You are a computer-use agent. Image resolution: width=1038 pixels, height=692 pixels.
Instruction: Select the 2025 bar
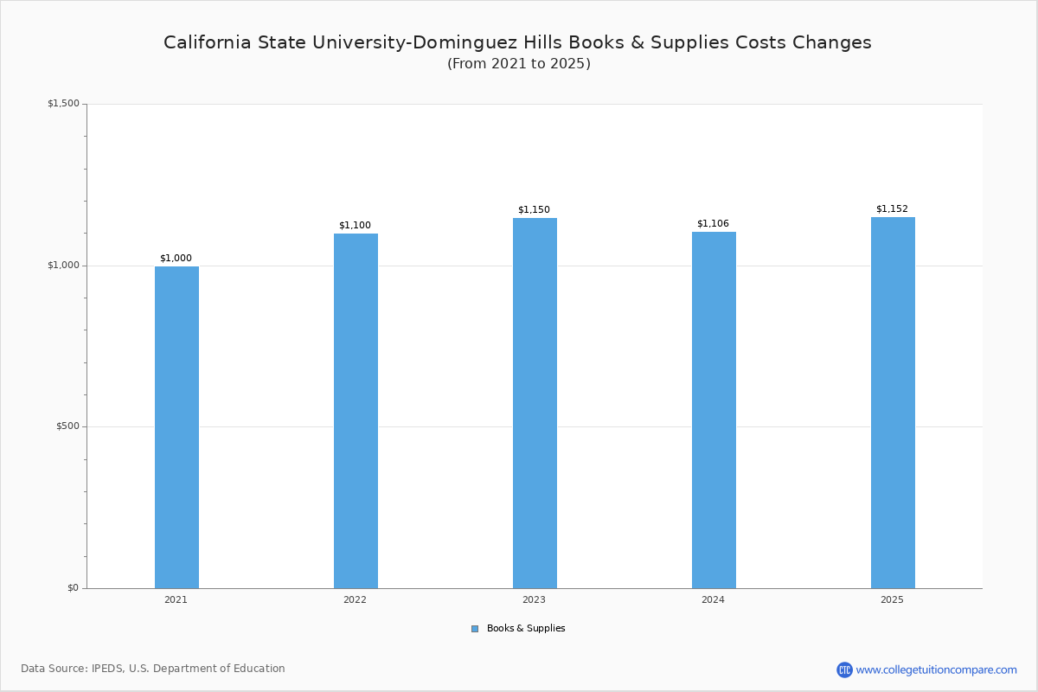coord(893,403)
